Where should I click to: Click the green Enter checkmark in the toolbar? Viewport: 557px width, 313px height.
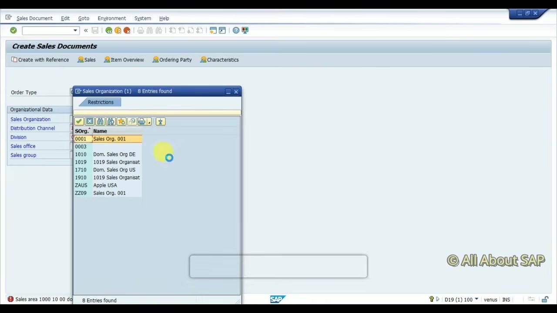click(x=13, y=30)
